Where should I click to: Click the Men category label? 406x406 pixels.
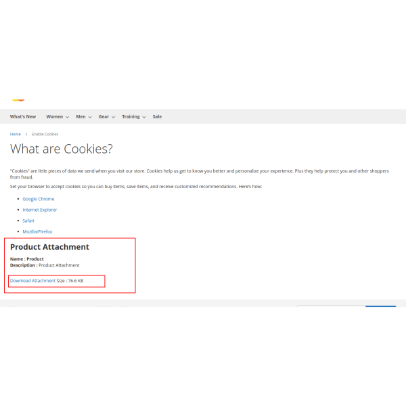(81, 116)
